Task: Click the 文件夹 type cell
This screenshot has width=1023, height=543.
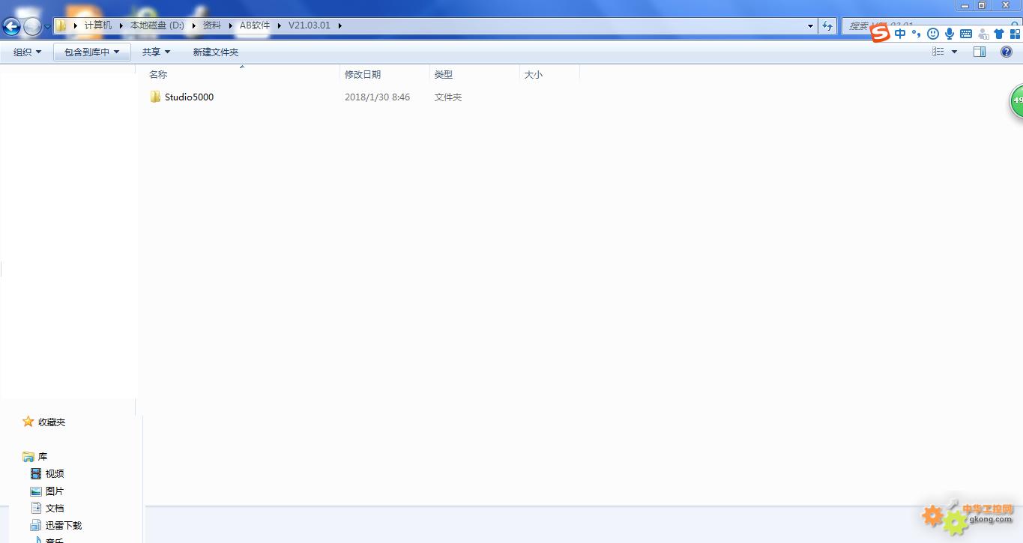Action: point(448,97)
